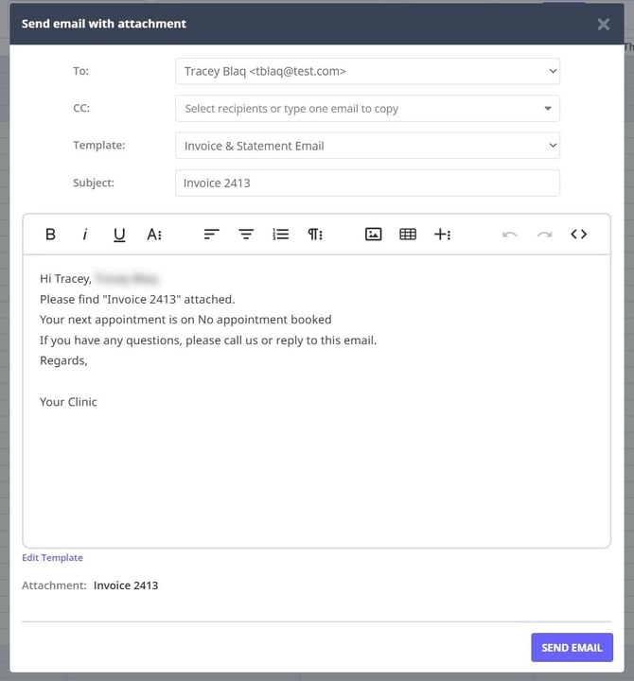Click the Subject field containing Invoice 2413
This screenshot has width=634, height=681.
click(367, 183)
